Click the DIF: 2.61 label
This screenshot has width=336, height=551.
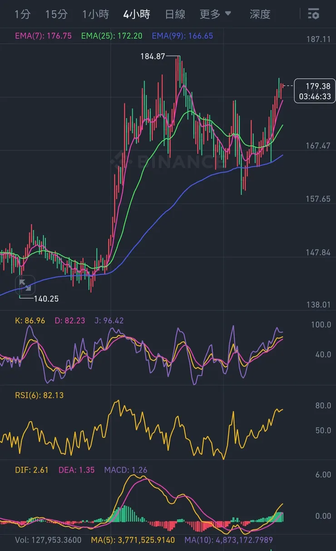[32, 470]
